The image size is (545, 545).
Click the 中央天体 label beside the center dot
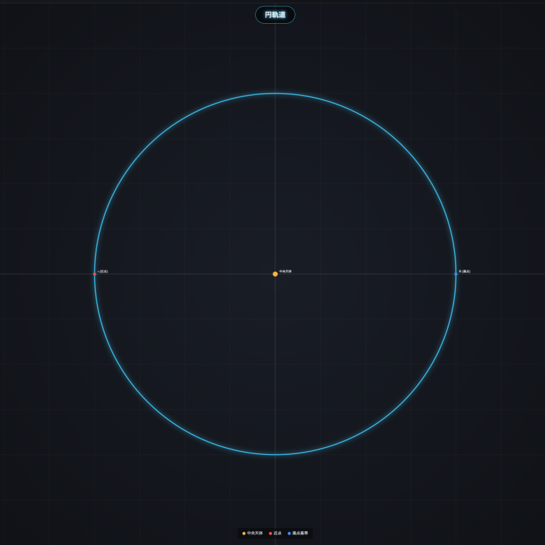pos(286,271)
